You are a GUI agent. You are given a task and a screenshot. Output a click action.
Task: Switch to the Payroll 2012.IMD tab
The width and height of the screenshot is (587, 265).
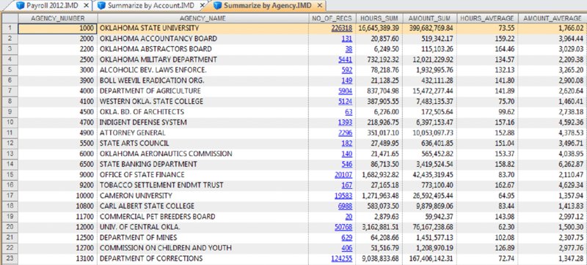coord(52,6)
